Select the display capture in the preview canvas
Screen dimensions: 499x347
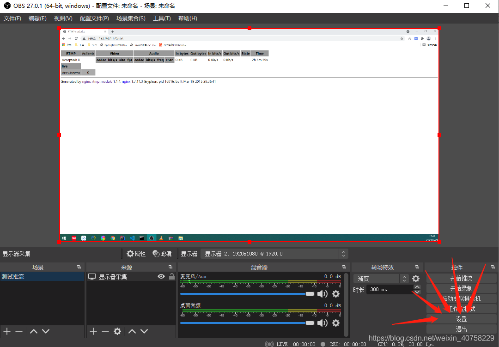tap(249, 135)
